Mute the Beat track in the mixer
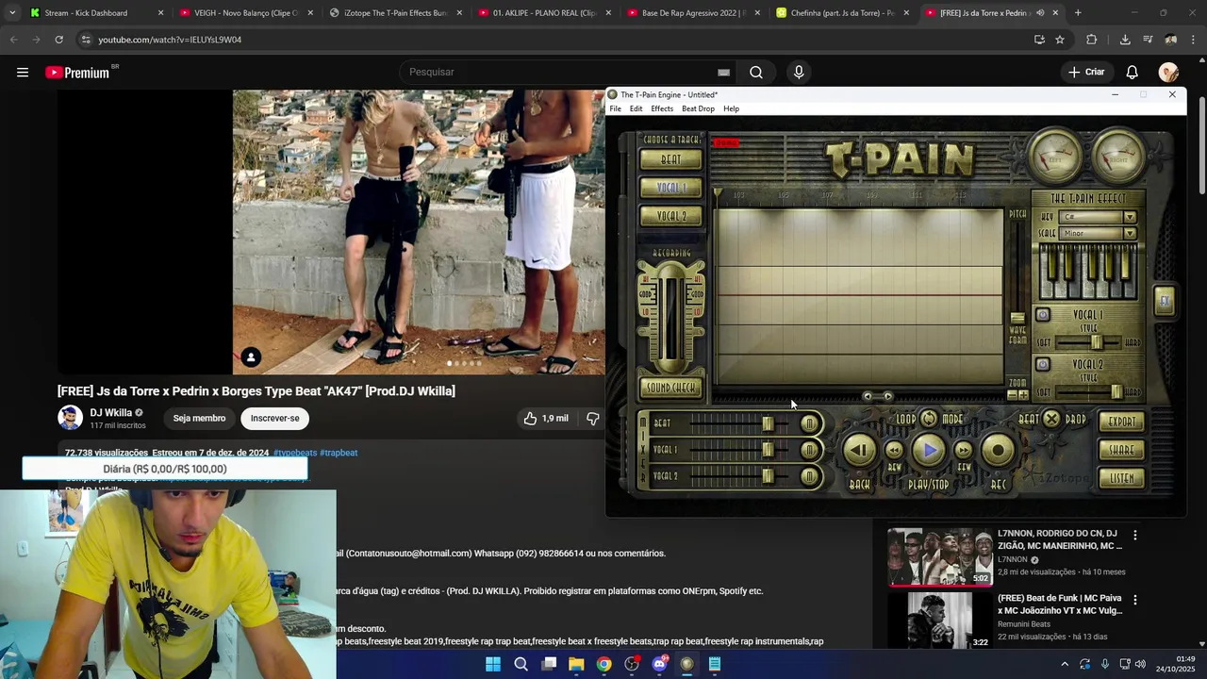This screenshot has height=679, width=1207. [809, 424]
